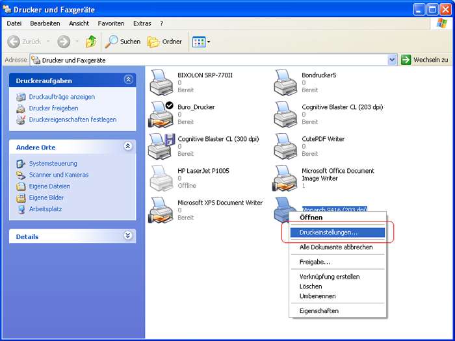
Task: Click the Druckereigenschaften festlegen icon
Action: 21,120
